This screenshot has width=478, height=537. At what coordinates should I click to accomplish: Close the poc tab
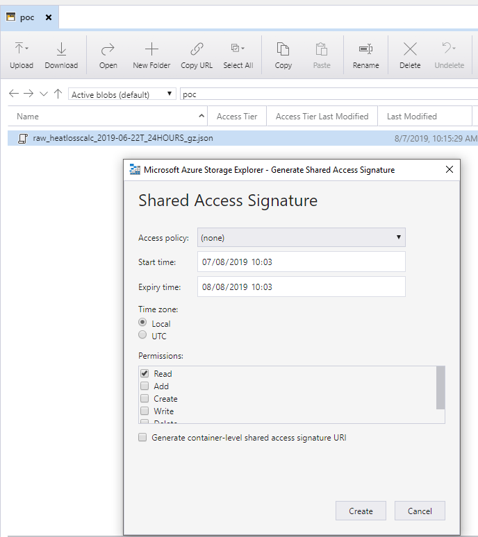tap(49, 17)
